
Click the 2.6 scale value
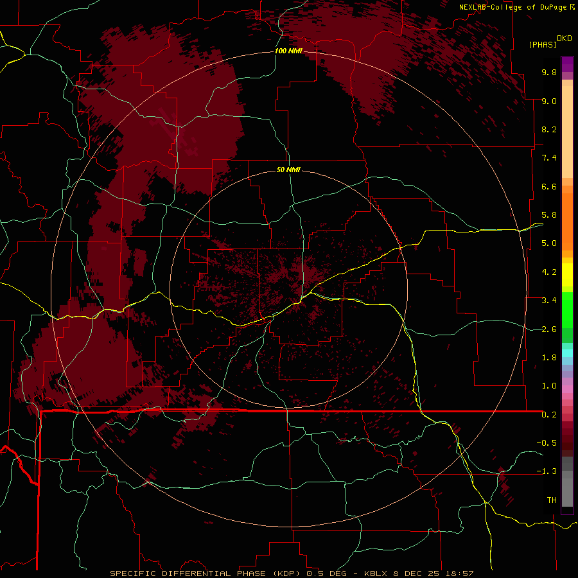(x=549, y=329)
